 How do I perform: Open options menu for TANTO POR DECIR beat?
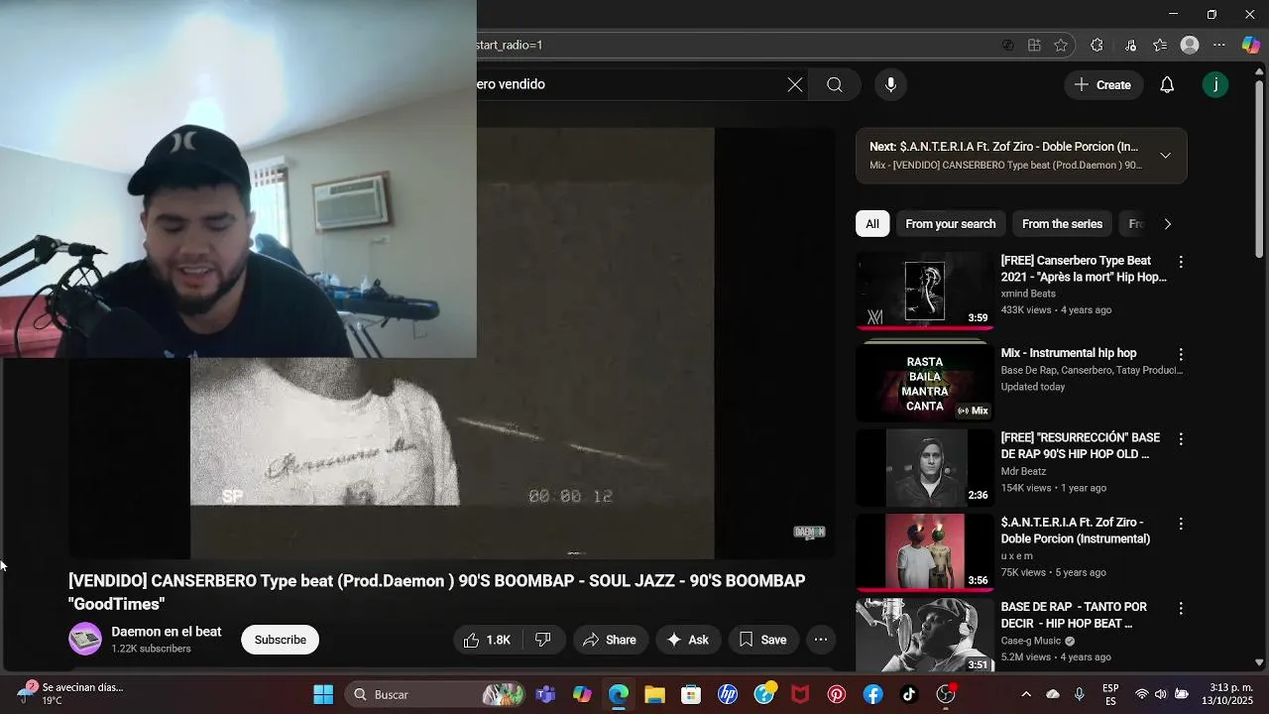(x=1181, y=608)
